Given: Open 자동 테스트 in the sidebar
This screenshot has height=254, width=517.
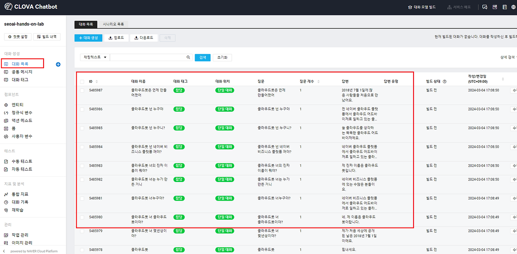Looking at the screenshot, I should 22,169.
